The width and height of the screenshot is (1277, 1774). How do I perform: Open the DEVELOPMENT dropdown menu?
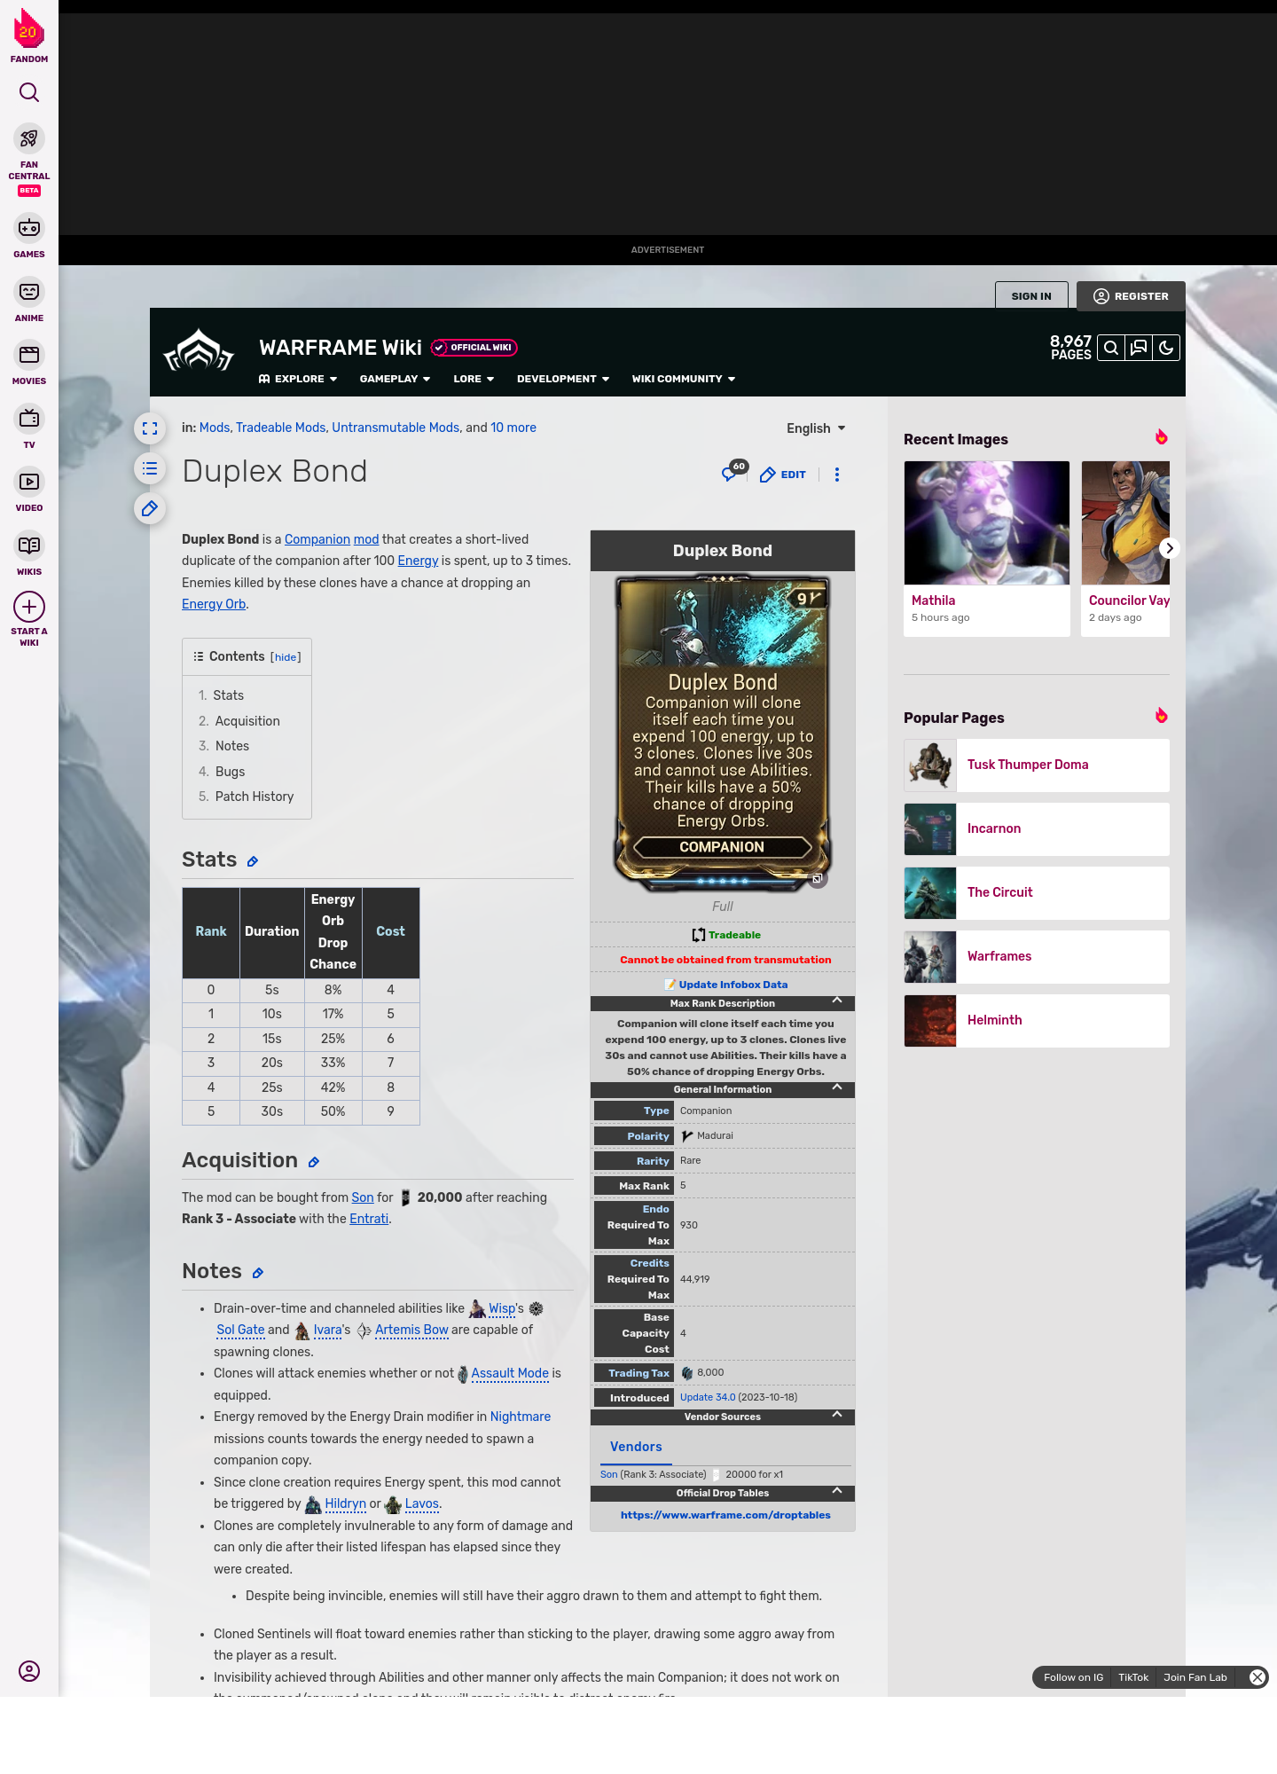[x=563, y=379]
